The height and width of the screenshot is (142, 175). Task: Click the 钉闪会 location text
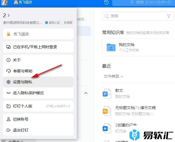(121, 131)
